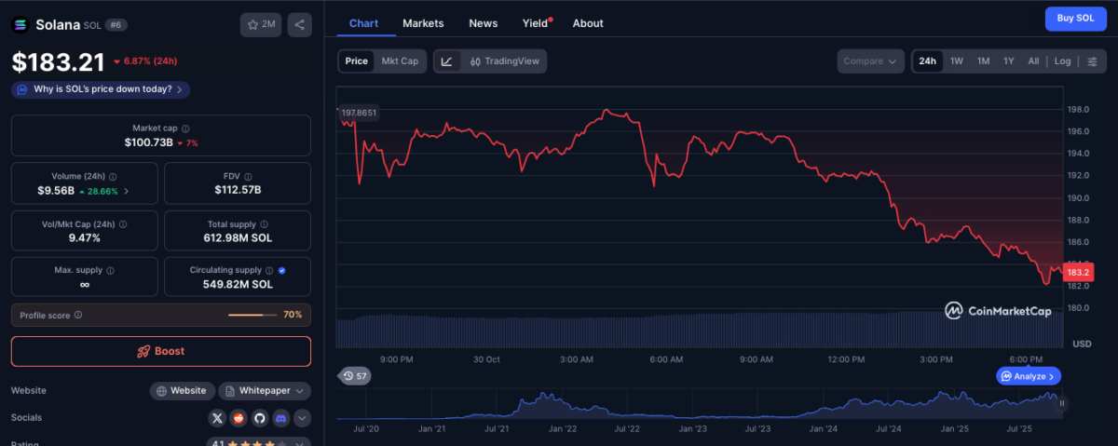Open the GitHub social link
Viewport: 1118px width, 446px height.
(x=259, y=418)
